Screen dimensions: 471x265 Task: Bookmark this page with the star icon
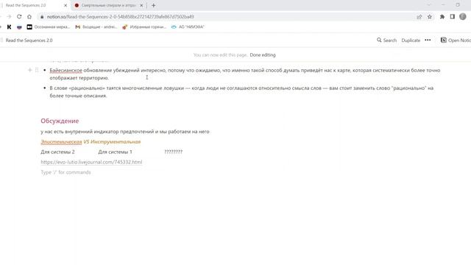(x=430, y=17)
